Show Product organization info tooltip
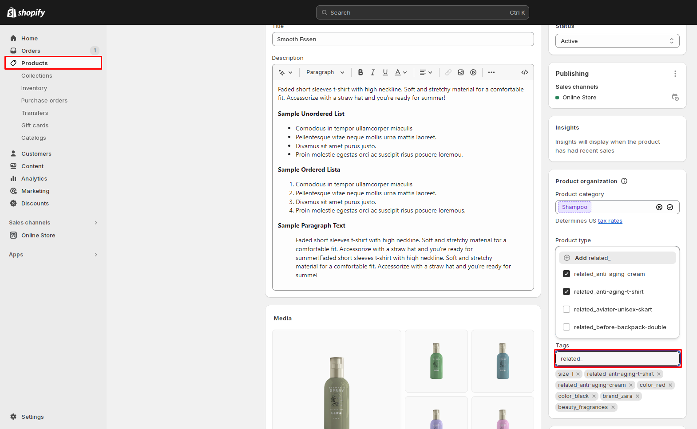This screenshot has width=697, height=429. click(624, 181)
